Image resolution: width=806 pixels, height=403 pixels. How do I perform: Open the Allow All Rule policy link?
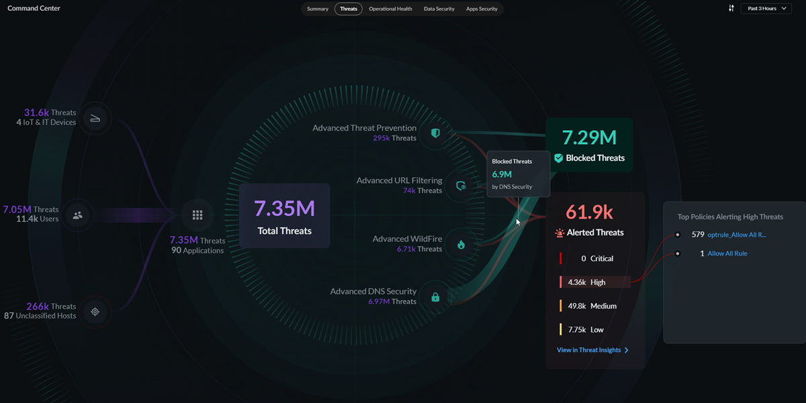tap(727, 253)
